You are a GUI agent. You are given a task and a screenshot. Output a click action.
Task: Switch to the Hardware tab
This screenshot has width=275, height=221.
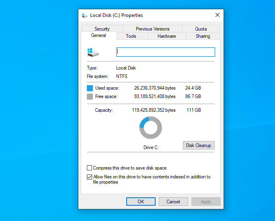pyautogui.click(x=166, y=36)
